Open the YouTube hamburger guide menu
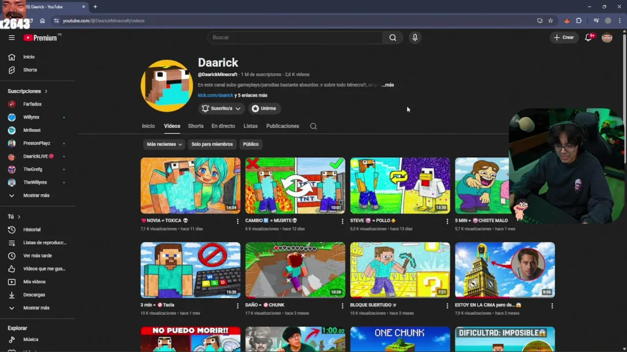 tap(12, 38)
